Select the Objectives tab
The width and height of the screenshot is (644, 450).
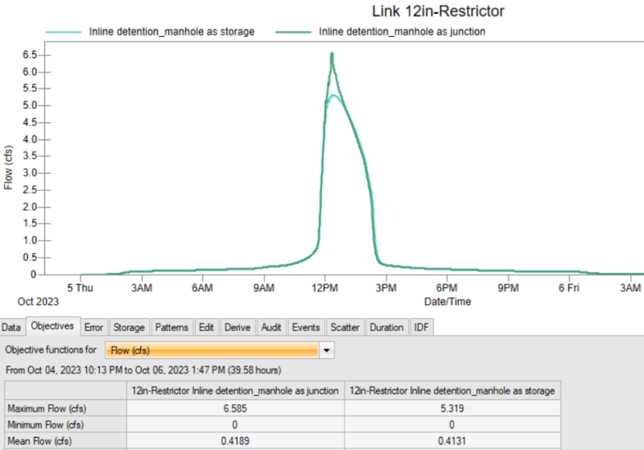[x=52, y=327]
